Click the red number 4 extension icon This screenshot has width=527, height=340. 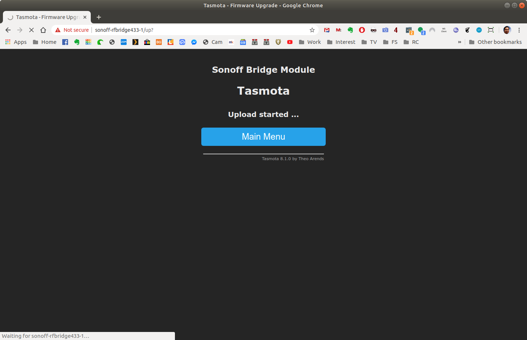[396, 30]
